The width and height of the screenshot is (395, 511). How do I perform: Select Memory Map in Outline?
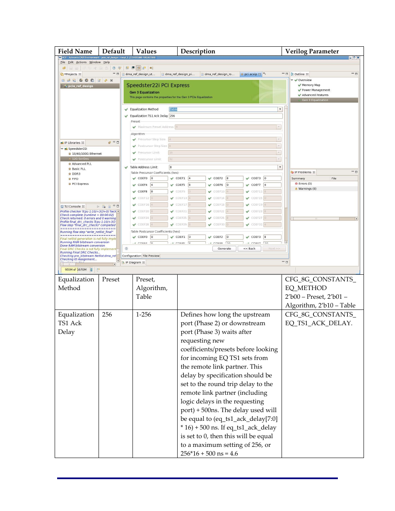pos(311,85)
